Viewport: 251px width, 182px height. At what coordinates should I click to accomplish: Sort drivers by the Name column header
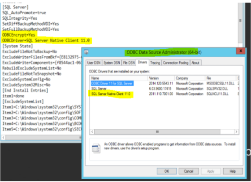coord(119,78)
